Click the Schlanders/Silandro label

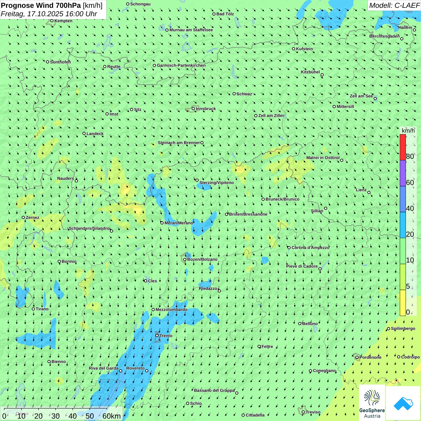89,228
